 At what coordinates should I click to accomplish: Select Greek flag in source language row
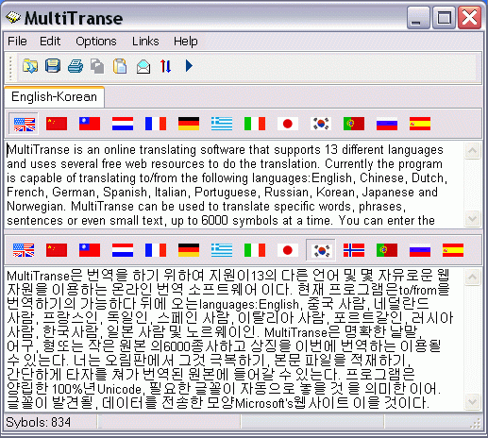pyautogui.click(x=222, y=124)
